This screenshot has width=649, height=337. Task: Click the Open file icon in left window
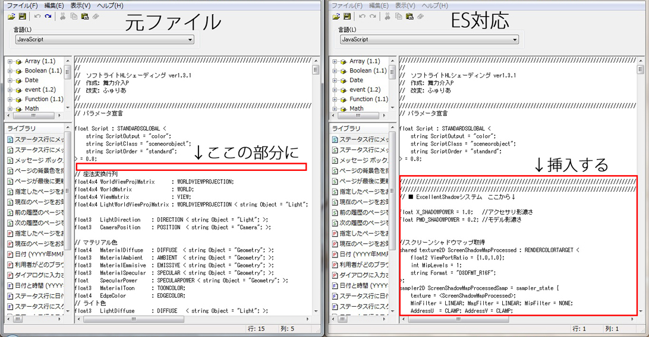pyautogui.click(x=11, y=17)
